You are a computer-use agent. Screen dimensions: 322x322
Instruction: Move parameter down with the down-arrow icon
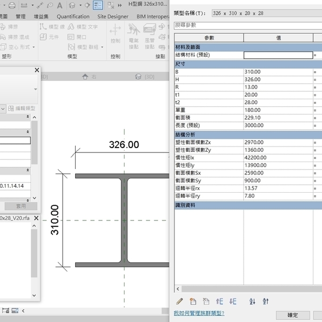[x=233, y=301]
